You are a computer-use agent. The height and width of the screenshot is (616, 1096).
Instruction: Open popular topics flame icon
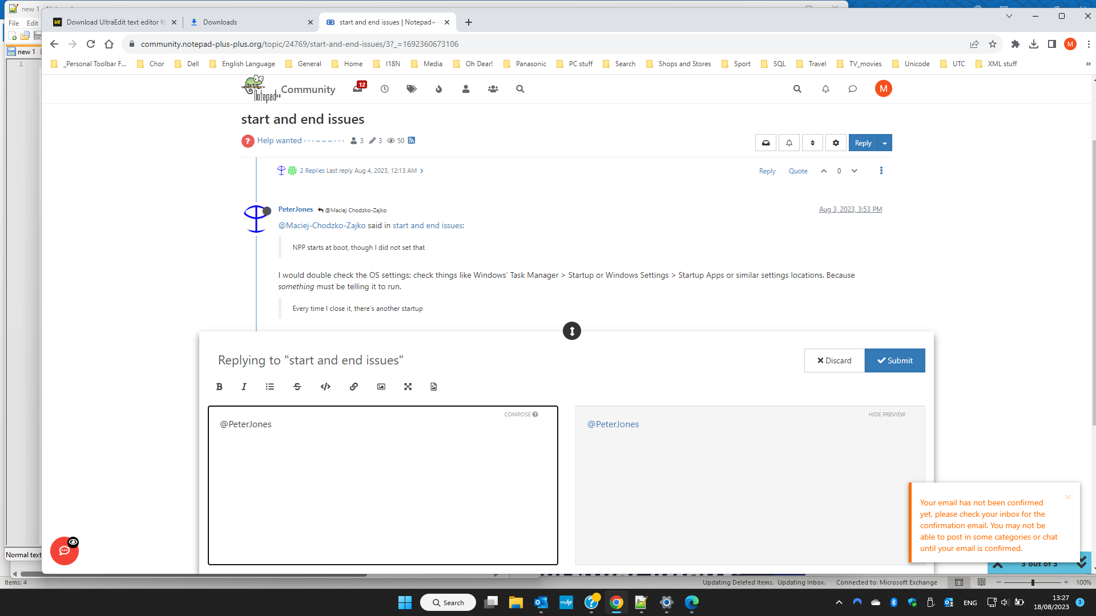439,89
